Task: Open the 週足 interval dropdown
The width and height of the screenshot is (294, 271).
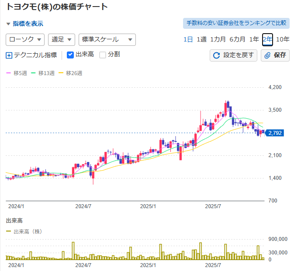Action: tap(62, 39)
